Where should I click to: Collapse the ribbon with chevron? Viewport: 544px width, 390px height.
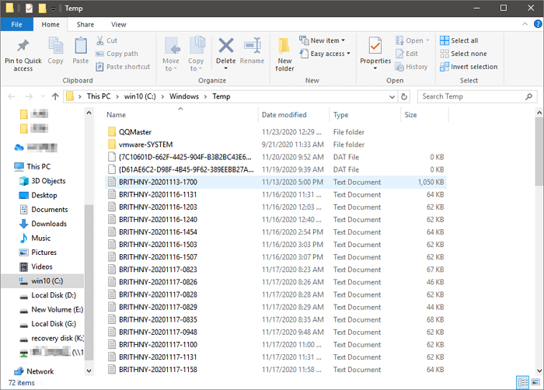pos(523,25)
